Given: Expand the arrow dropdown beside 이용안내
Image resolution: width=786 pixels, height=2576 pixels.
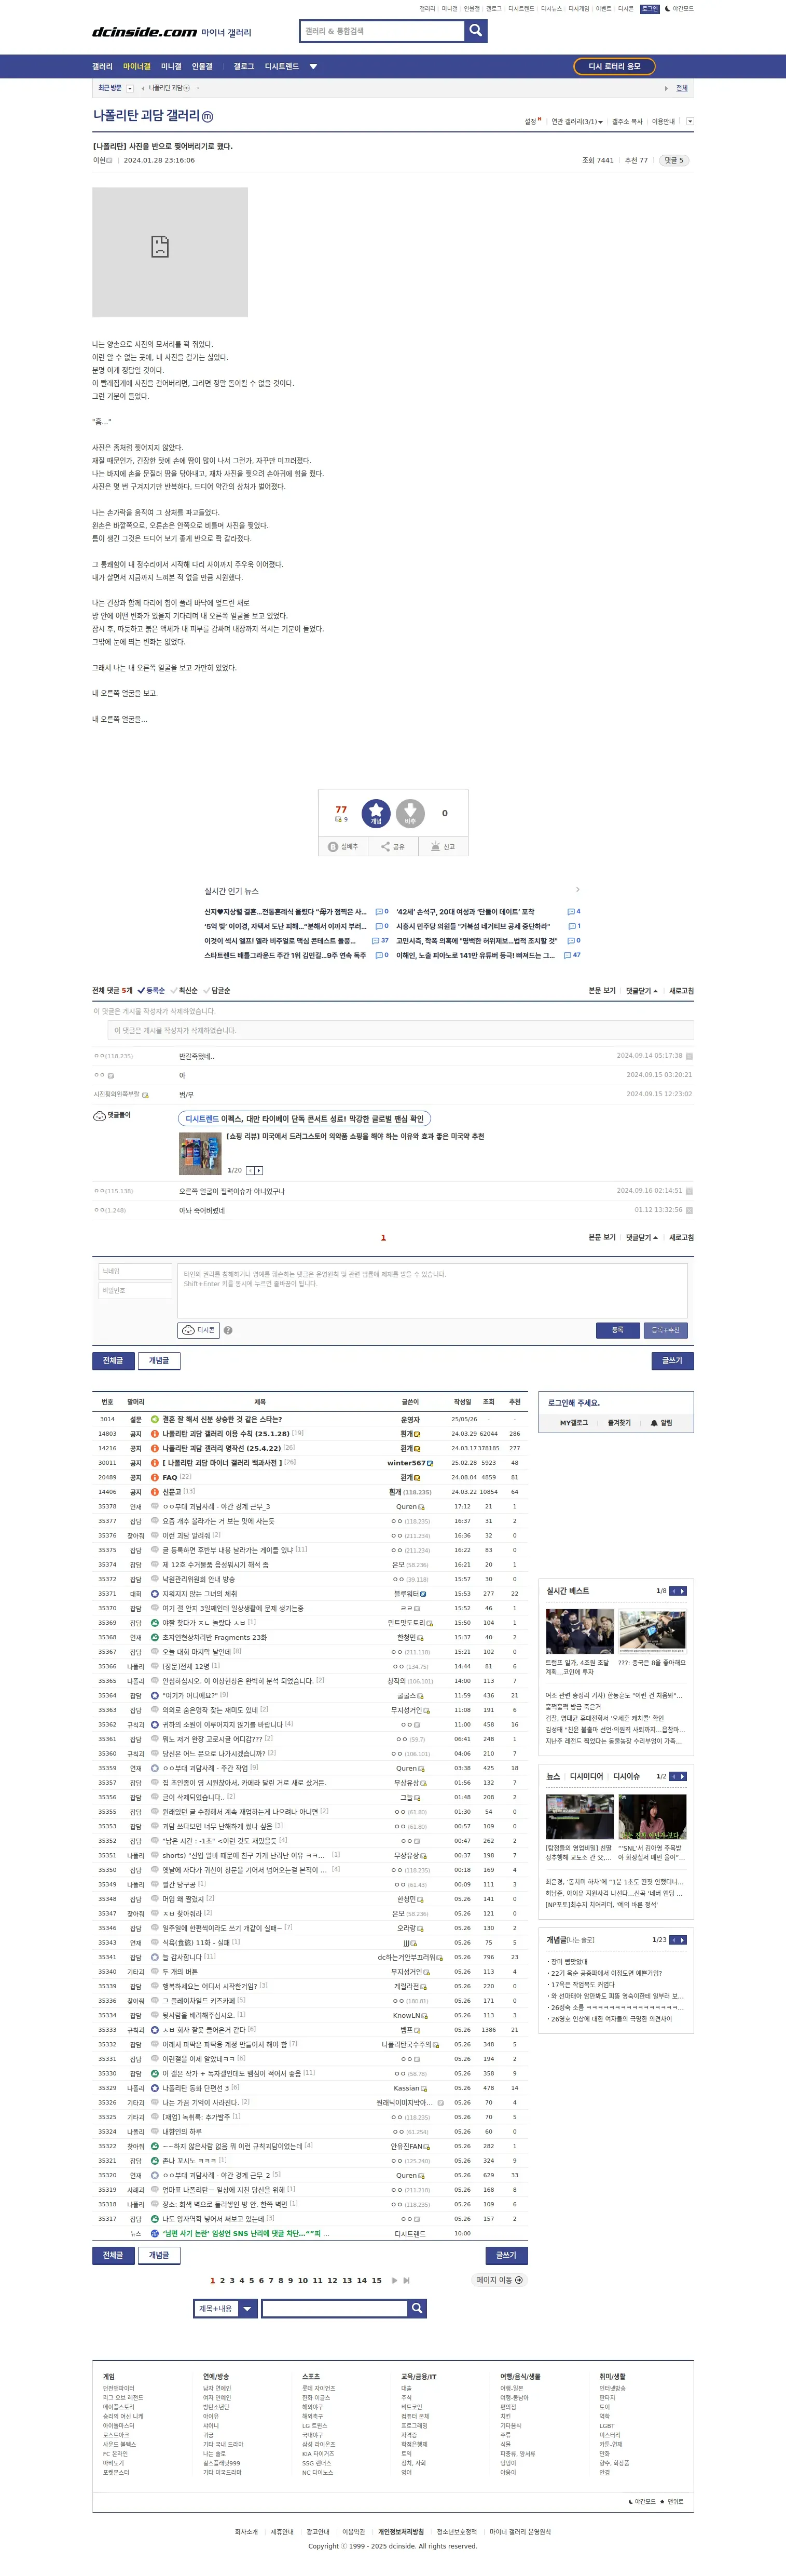Looking at the screenshot, I should (x=689, y=121).
